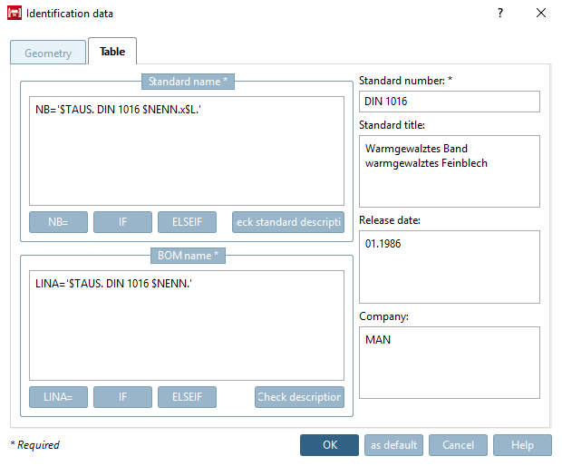Click the LINA= button
562x466 pixels.
[x=58, y=397]
